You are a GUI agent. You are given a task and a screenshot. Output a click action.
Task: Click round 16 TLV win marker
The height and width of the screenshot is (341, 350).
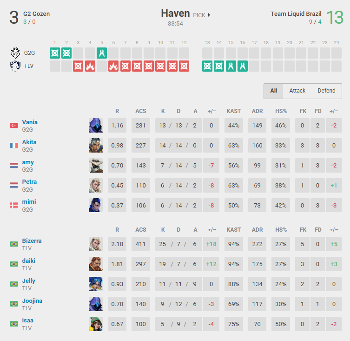coord(243,66)
